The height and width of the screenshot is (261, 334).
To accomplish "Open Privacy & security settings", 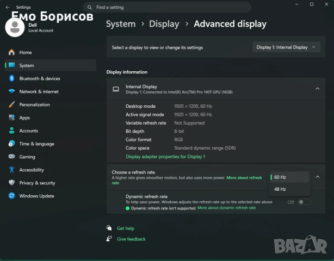I will click(x=37, y=183).
